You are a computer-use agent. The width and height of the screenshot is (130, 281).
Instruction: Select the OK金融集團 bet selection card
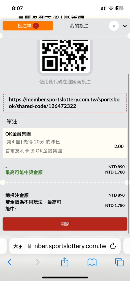pos(65,143)
